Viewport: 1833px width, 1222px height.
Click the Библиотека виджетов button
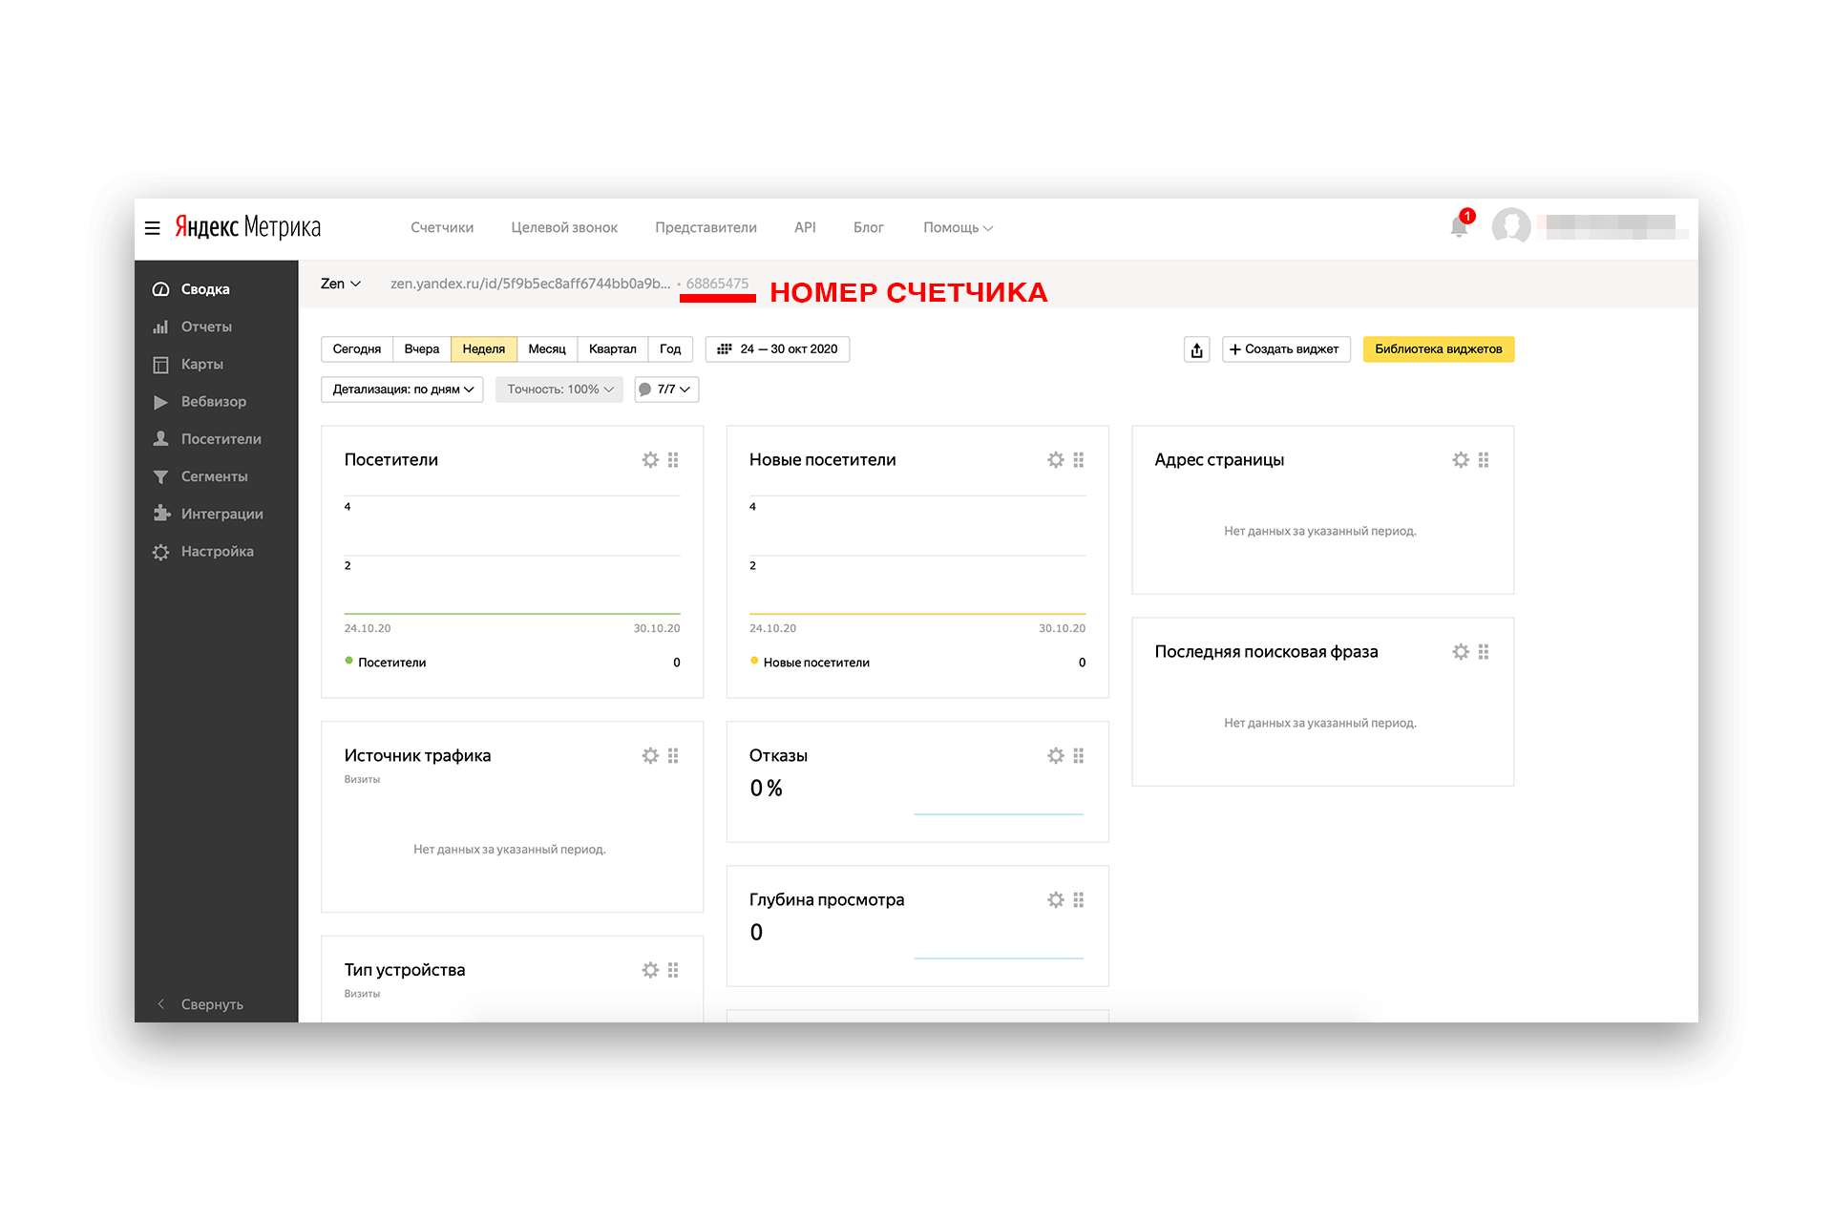click(x=1438, y=349)
